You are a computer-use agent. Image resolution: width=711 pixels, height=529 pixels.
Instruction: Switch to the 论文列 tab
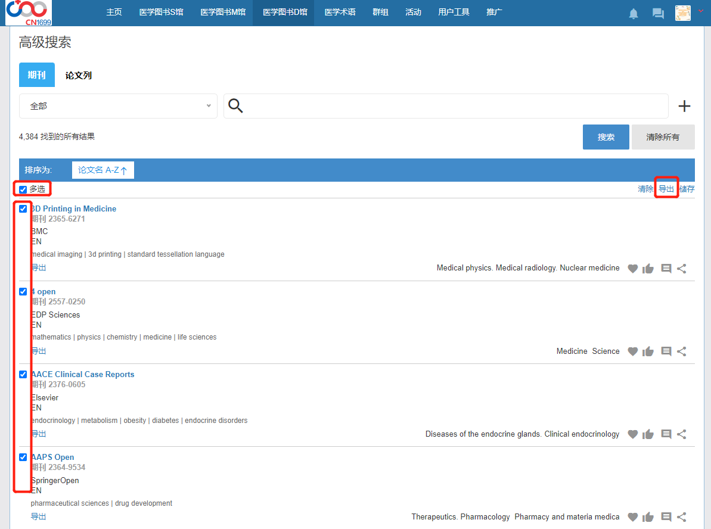tap(79, 75)
